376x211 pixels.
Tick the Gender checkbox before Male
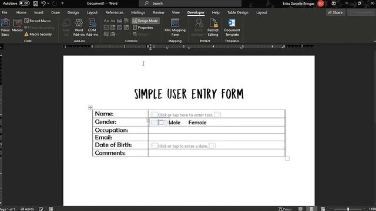pos(160,122)
